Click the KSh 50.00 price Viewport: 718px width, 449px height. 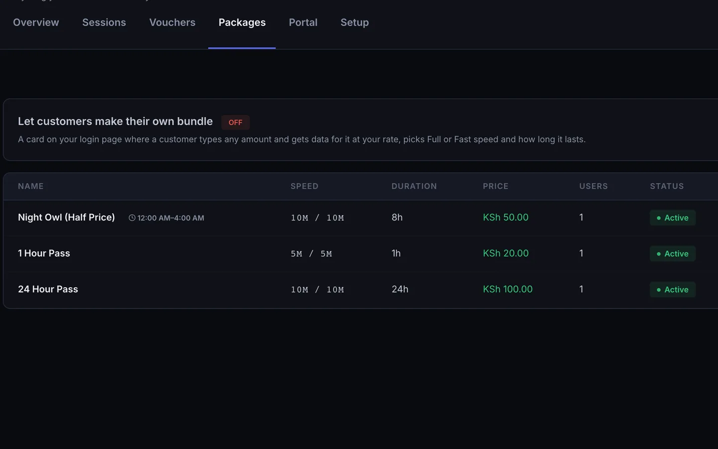506,217
